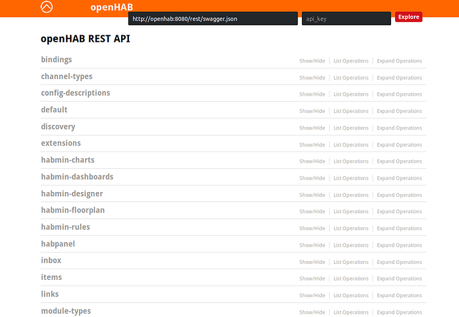Click the swagger.json URL input field
The width and height of the screenshot is (459, 317).
coord(213,19)
